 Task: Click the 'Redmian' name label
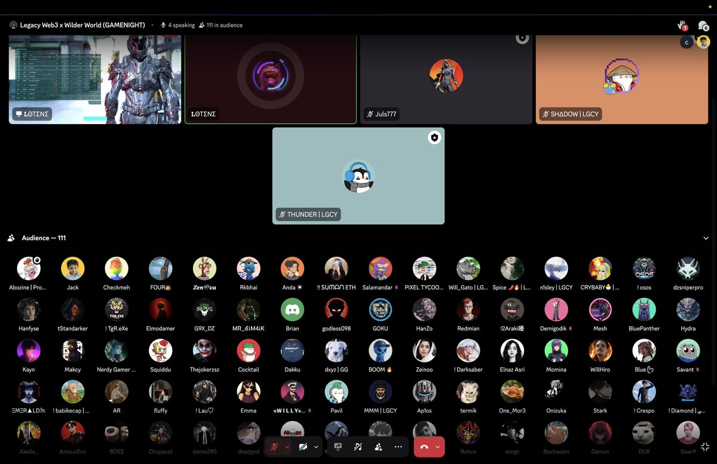(468, 328)
